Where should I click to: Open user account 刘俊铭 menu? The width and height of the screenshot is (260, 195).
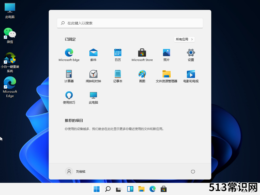pos(75,171)
